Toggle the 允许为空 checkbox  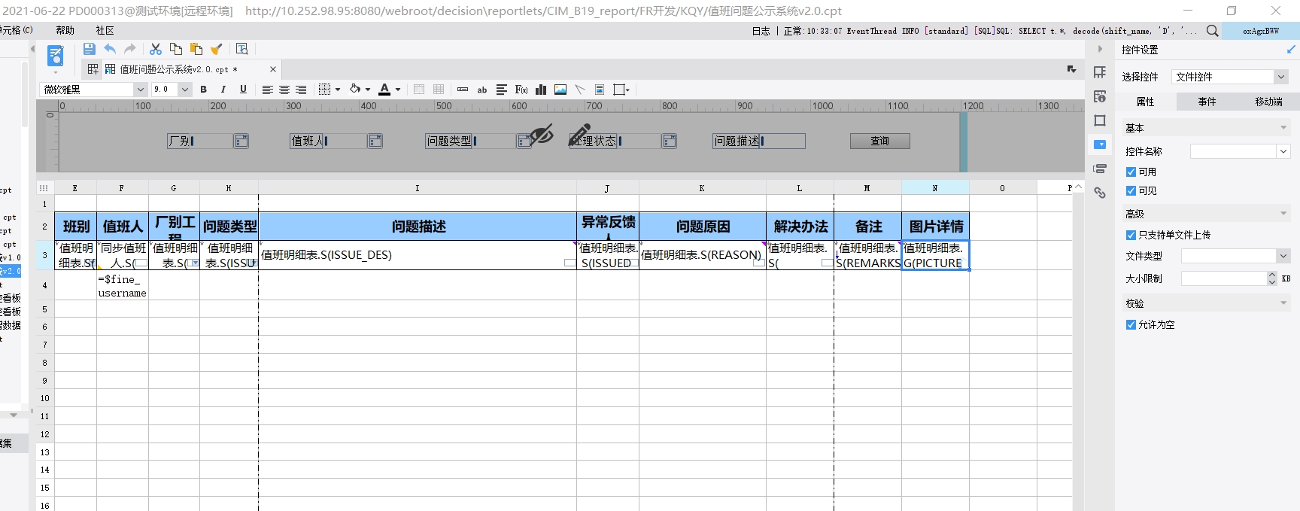(1131, 325)
